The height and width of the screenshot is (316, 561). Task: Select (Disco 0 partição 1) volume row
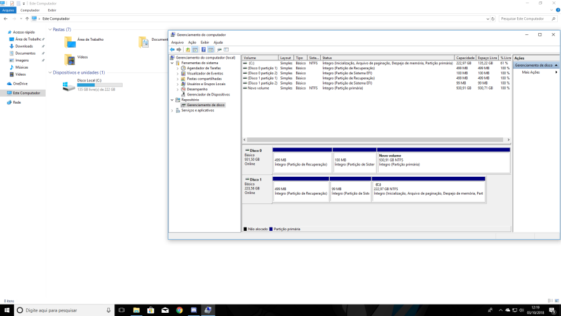click(x=376, y=68)
